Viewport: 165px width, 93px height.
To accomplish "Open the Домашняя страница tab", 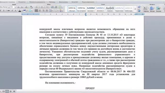I will (7, 2).
